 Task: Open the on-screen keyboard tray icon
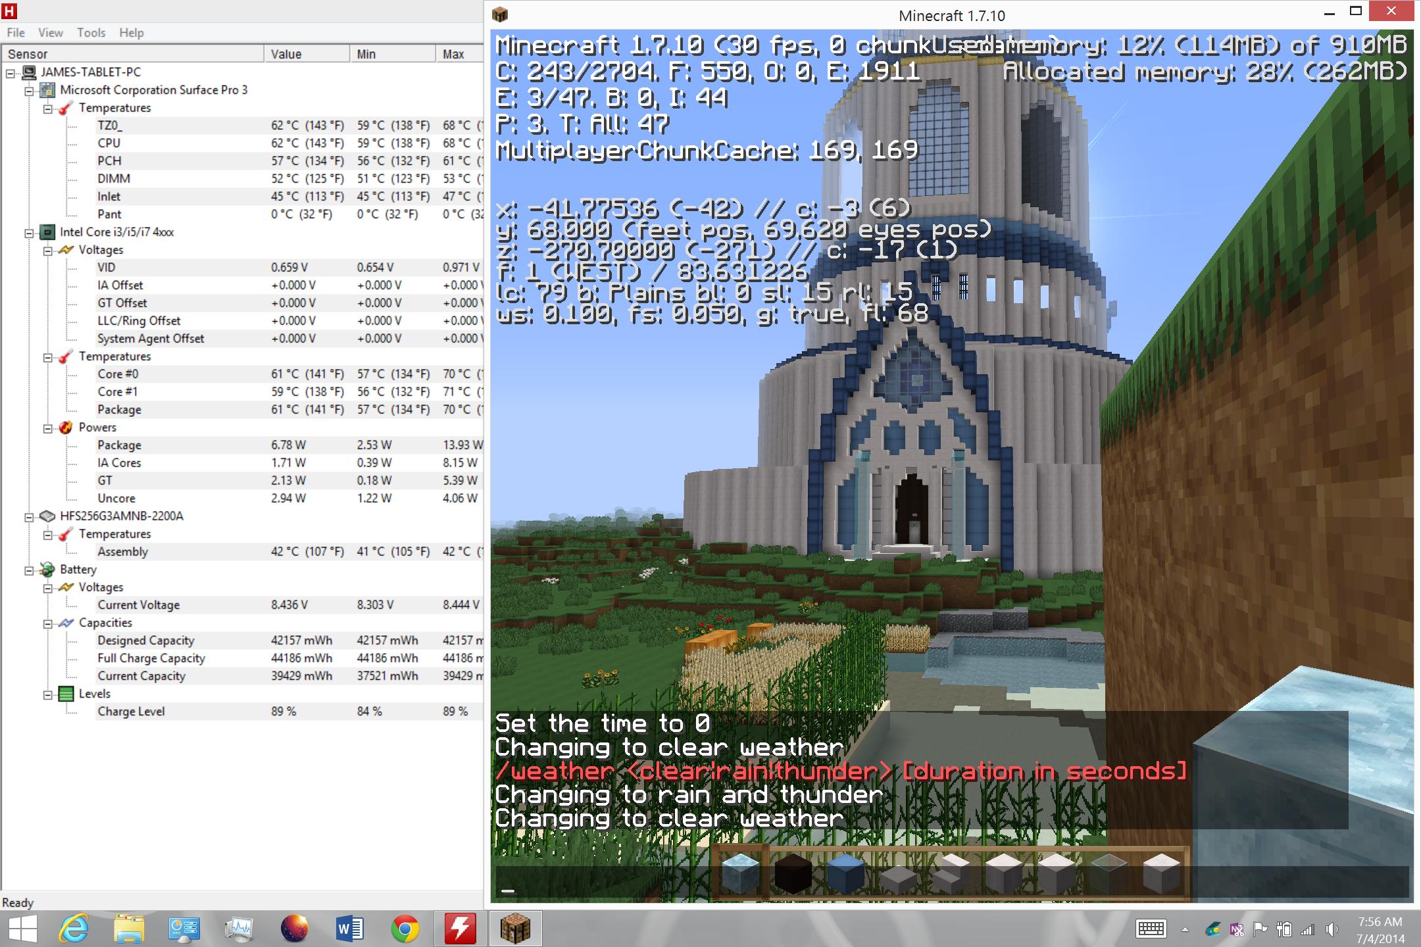[x=1151, y=929]
